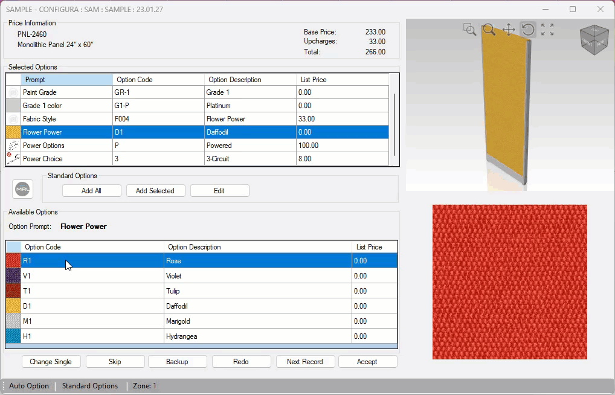This screenshot has width=615, height=395.
Task: Click the Edit button under Standard Options
Action: pyautogui.click(x=219, y=191)
